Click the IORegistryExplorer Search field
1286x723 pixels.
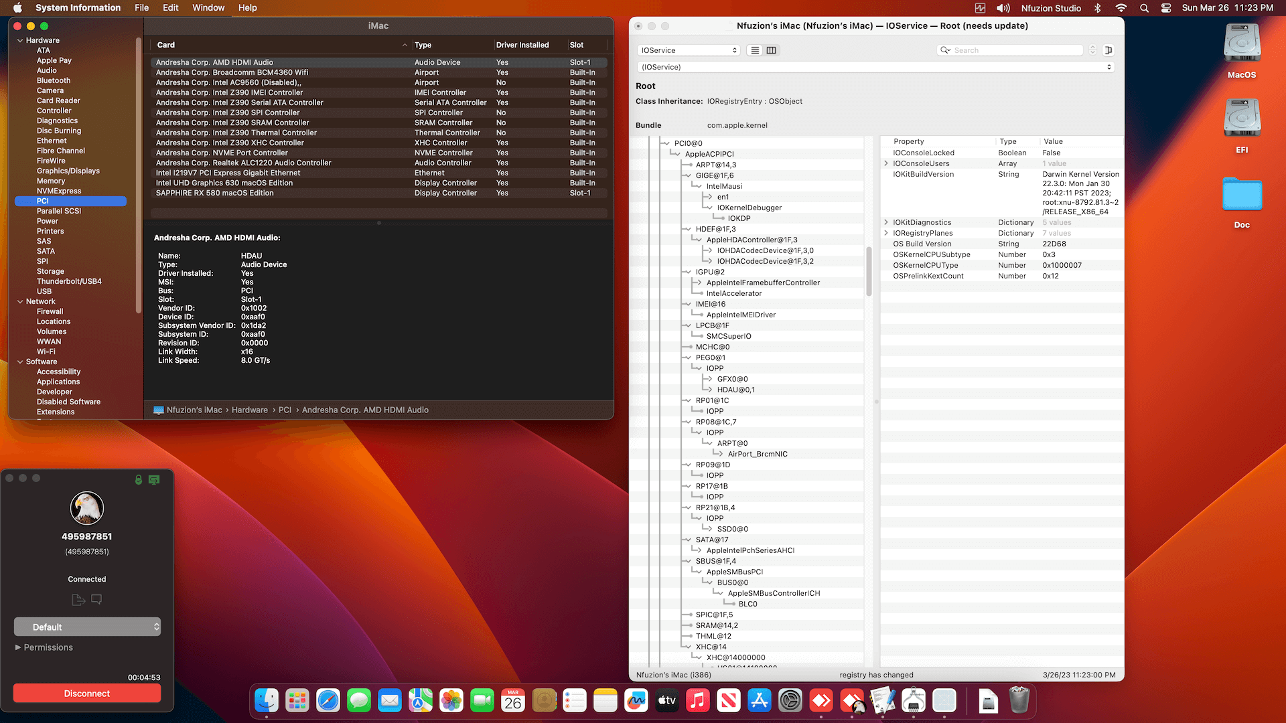tap(1010, 50)
